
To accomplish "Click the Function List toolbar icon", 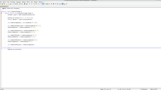I will point(49,4).
